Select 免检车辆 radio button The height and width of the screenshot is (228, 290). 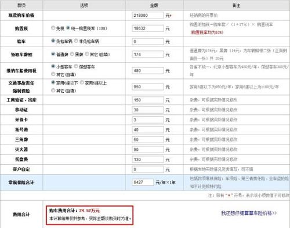tap(53, 41)
